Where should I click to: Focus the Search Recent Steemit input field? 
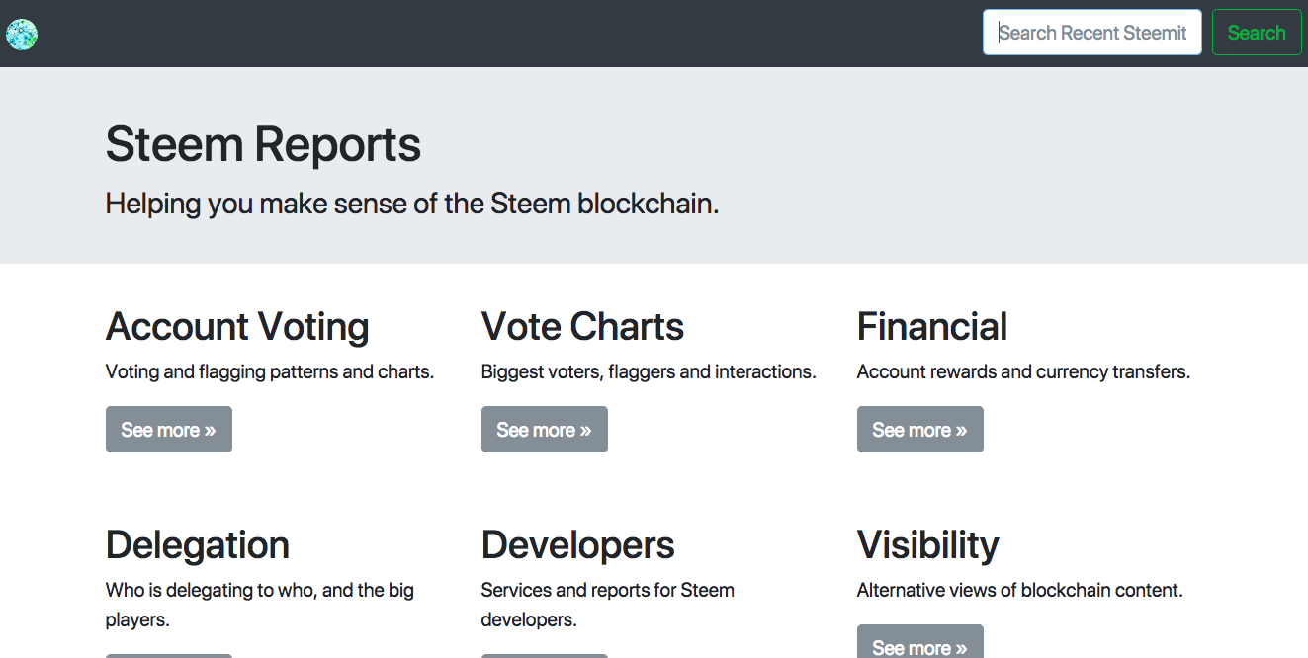click(x=1091, y=33)
